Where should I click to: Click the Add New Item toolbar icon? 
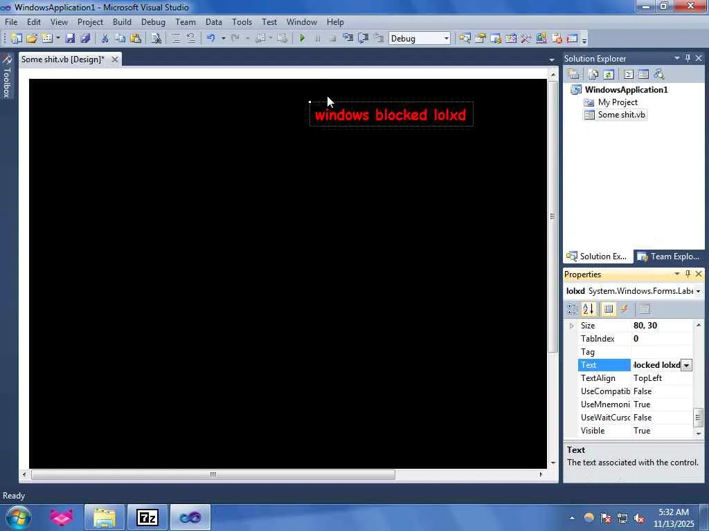47,39
